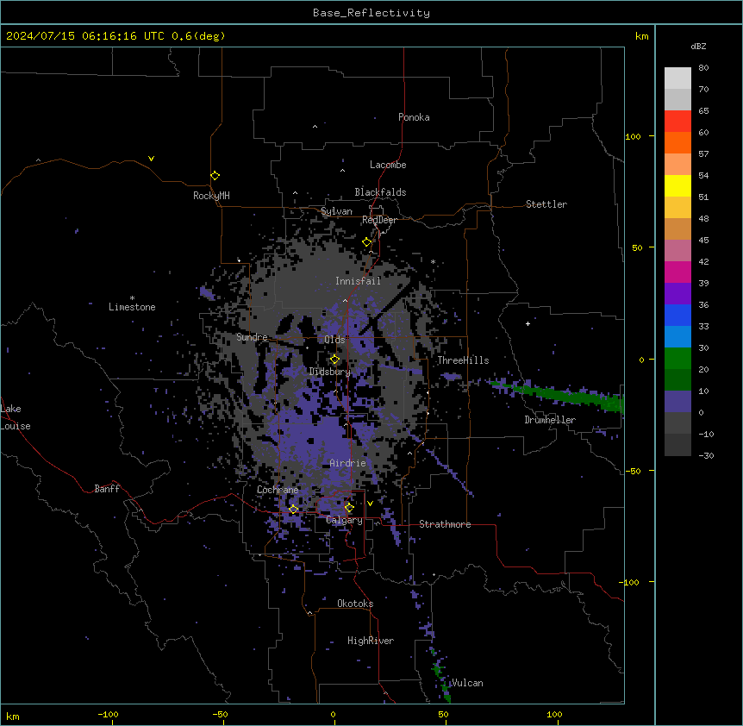
Task: Choose the yellow 51-54 dBZ swatch
Action: pyautogui.click(x=677, y=185)
